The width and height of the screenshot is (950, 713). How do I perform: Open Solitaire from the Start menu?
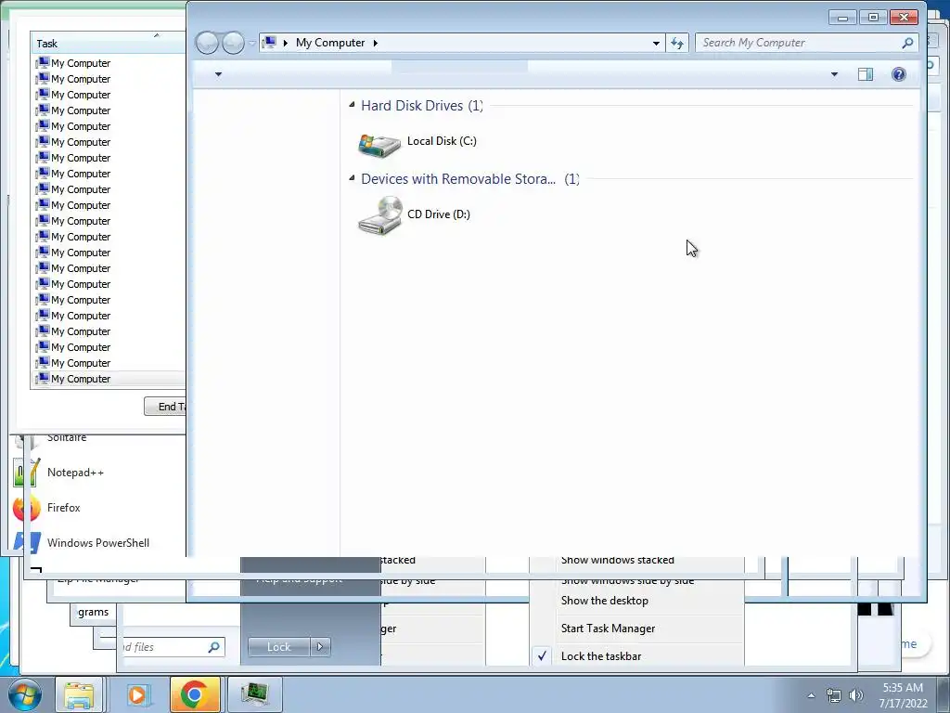coord(67,438)
